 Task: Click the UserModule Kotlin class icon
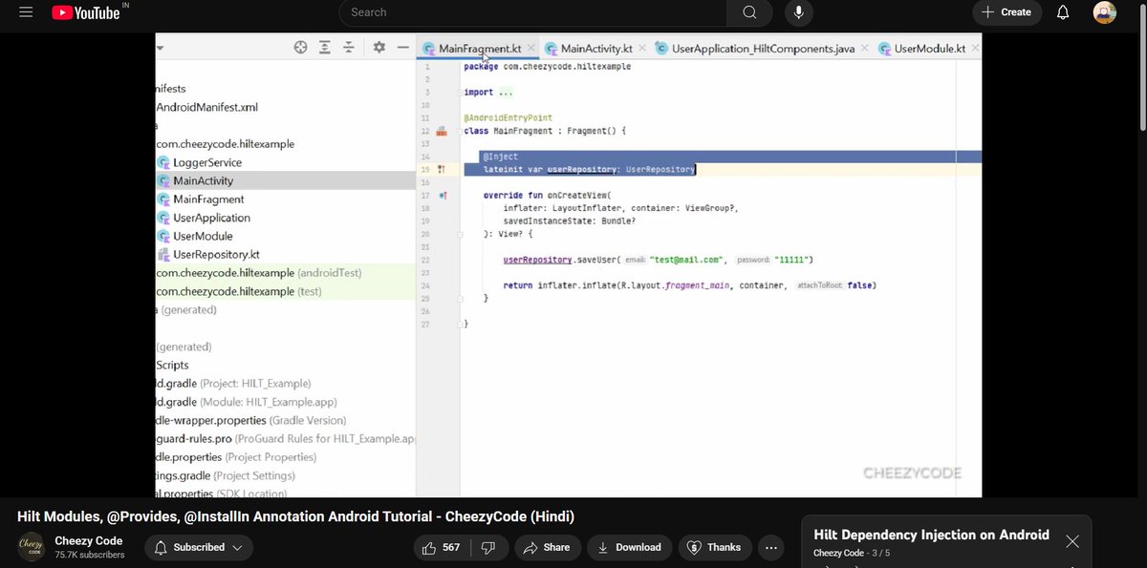163,236
